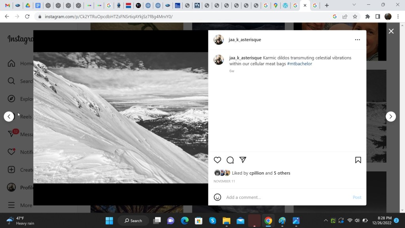The image size is (405, 228).
Task: Open the #mtbachelor hashtag link
Action: coord(299,64)
